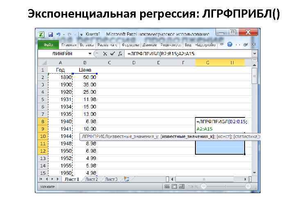
Task: Open the Надстройки ribbon tab
Action: [205, 45]
